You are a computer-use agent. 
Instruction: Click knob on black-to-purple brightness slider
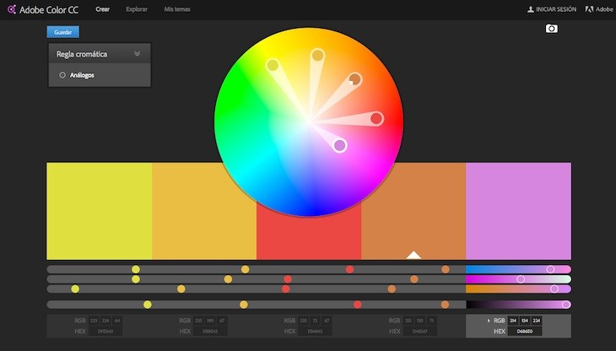pyautogui.click(x=566, y=305)
